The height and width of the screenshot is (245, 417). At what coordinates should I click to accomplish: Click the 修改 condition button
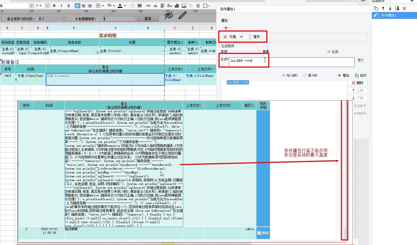(x=360, y=75)
